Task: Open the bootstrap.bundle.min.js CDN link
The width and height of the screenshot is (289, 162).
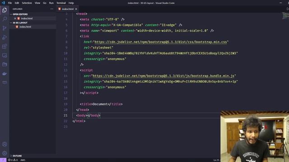Action: coord(163,76)
